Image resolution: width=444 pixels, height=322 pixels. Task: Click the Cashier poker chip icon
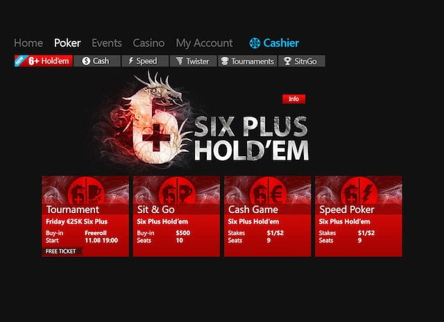[x=255, y=43]
